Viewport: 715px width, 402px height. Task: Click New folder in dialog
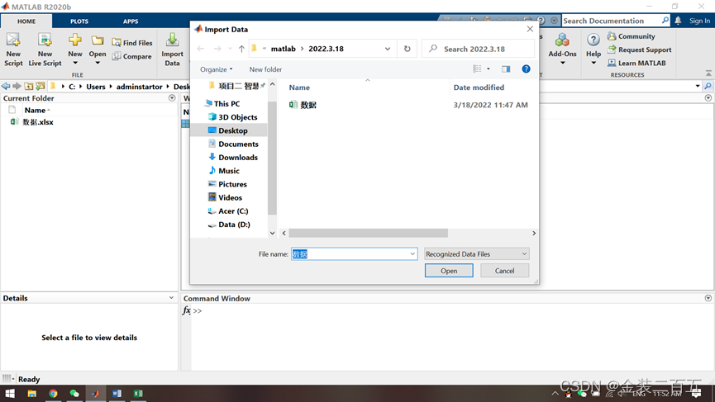pos(265,69)
